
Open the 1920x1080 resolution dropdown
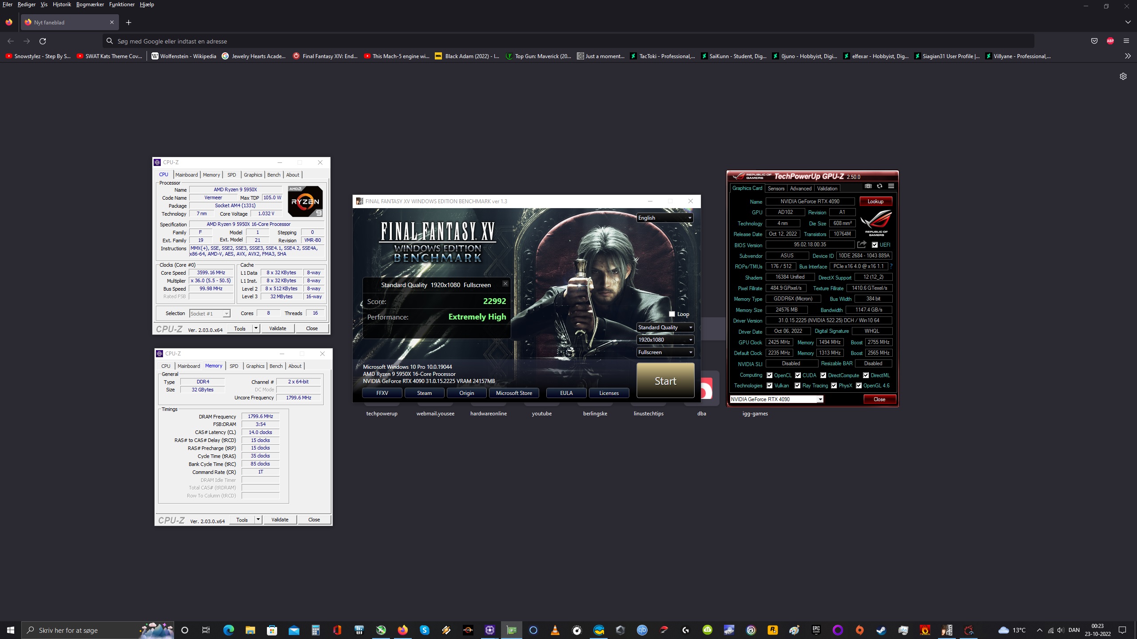click(x=665, y=340)
